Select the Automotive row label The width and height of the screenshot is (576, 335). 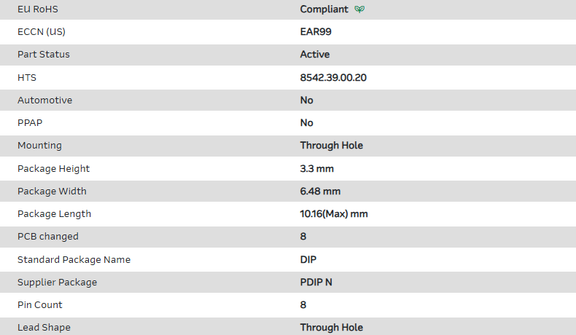44,100
